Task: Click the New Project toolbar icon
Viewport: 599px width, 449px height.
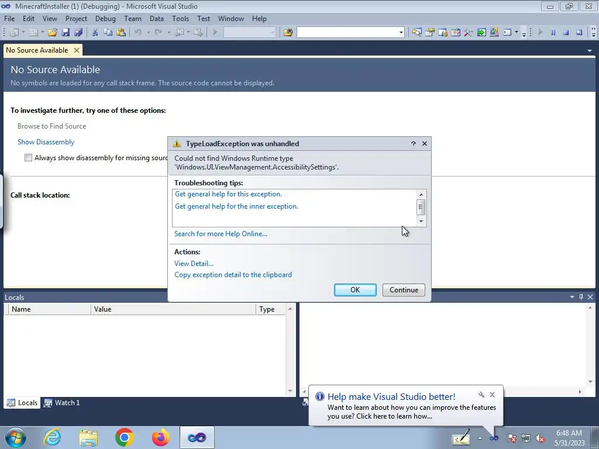Action: [14, 33]
